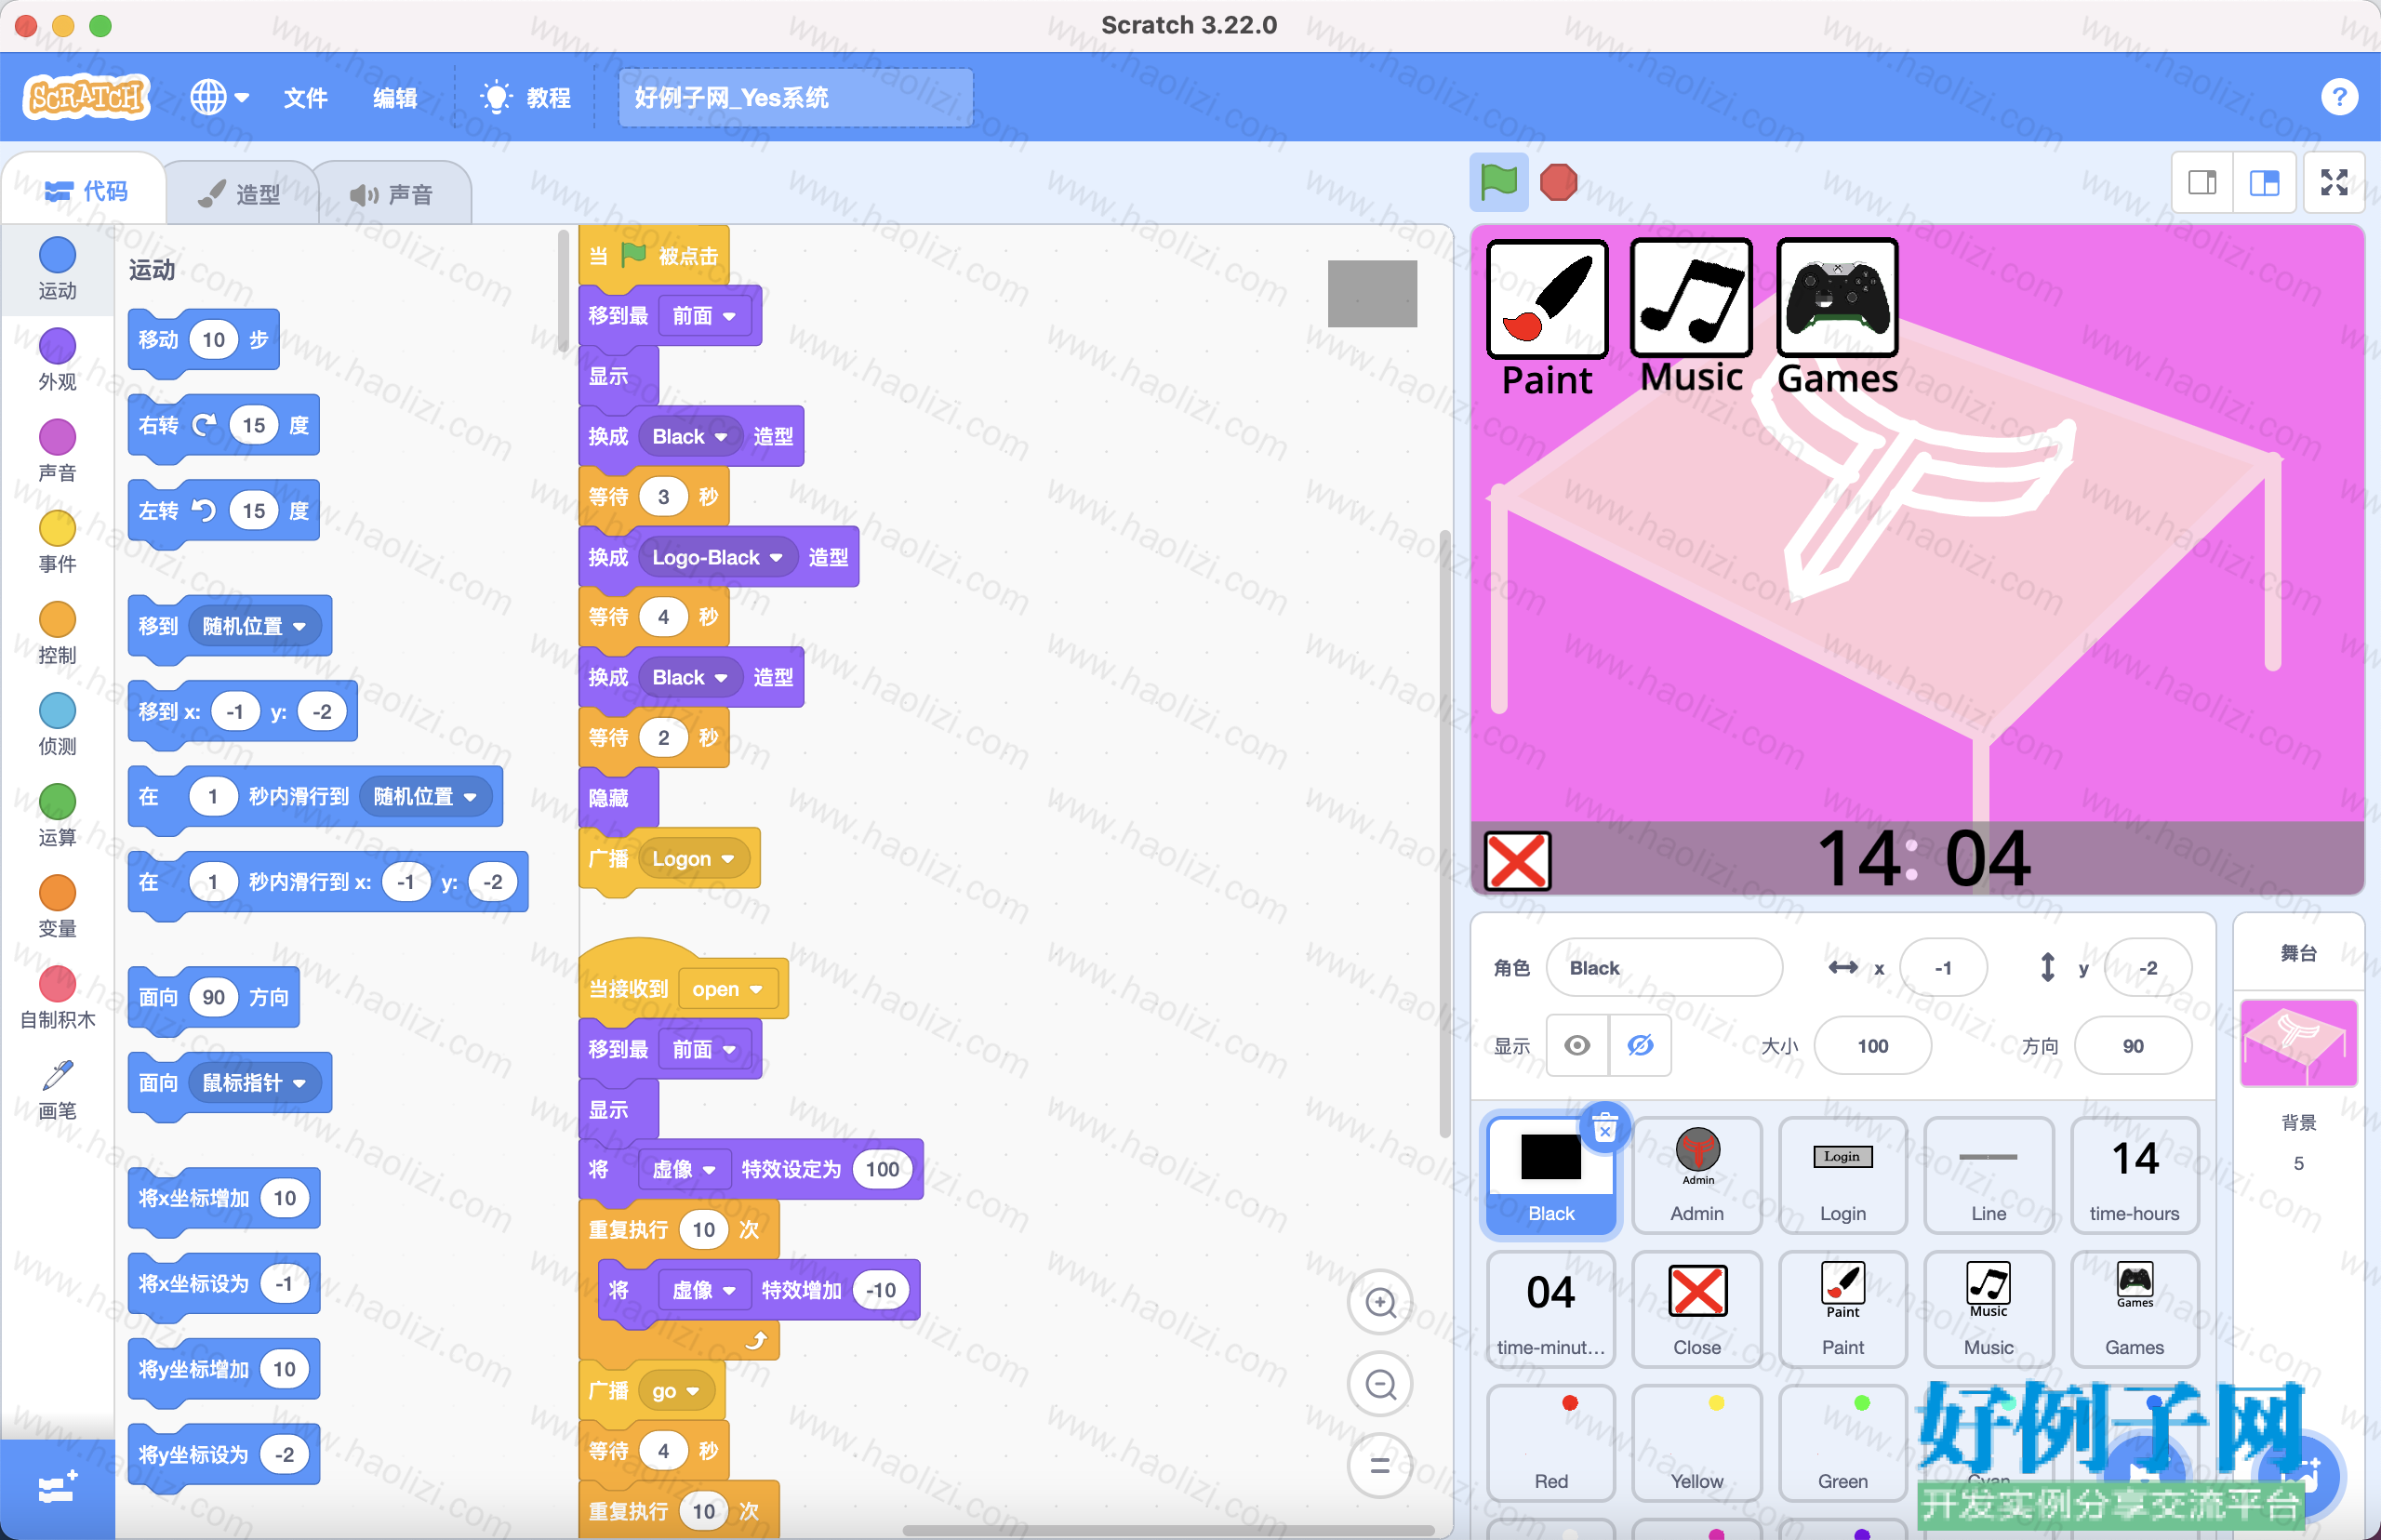Click the Paint app icon on stage

pos(1547,299)
